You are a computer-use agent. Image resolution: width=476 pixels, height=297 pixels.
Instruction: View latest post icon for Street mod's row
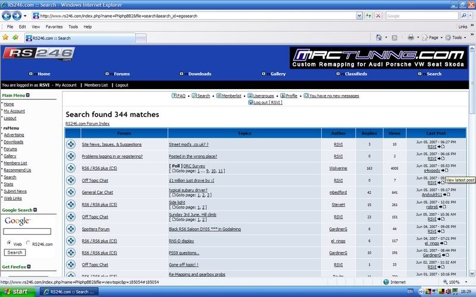click(441, 147)
